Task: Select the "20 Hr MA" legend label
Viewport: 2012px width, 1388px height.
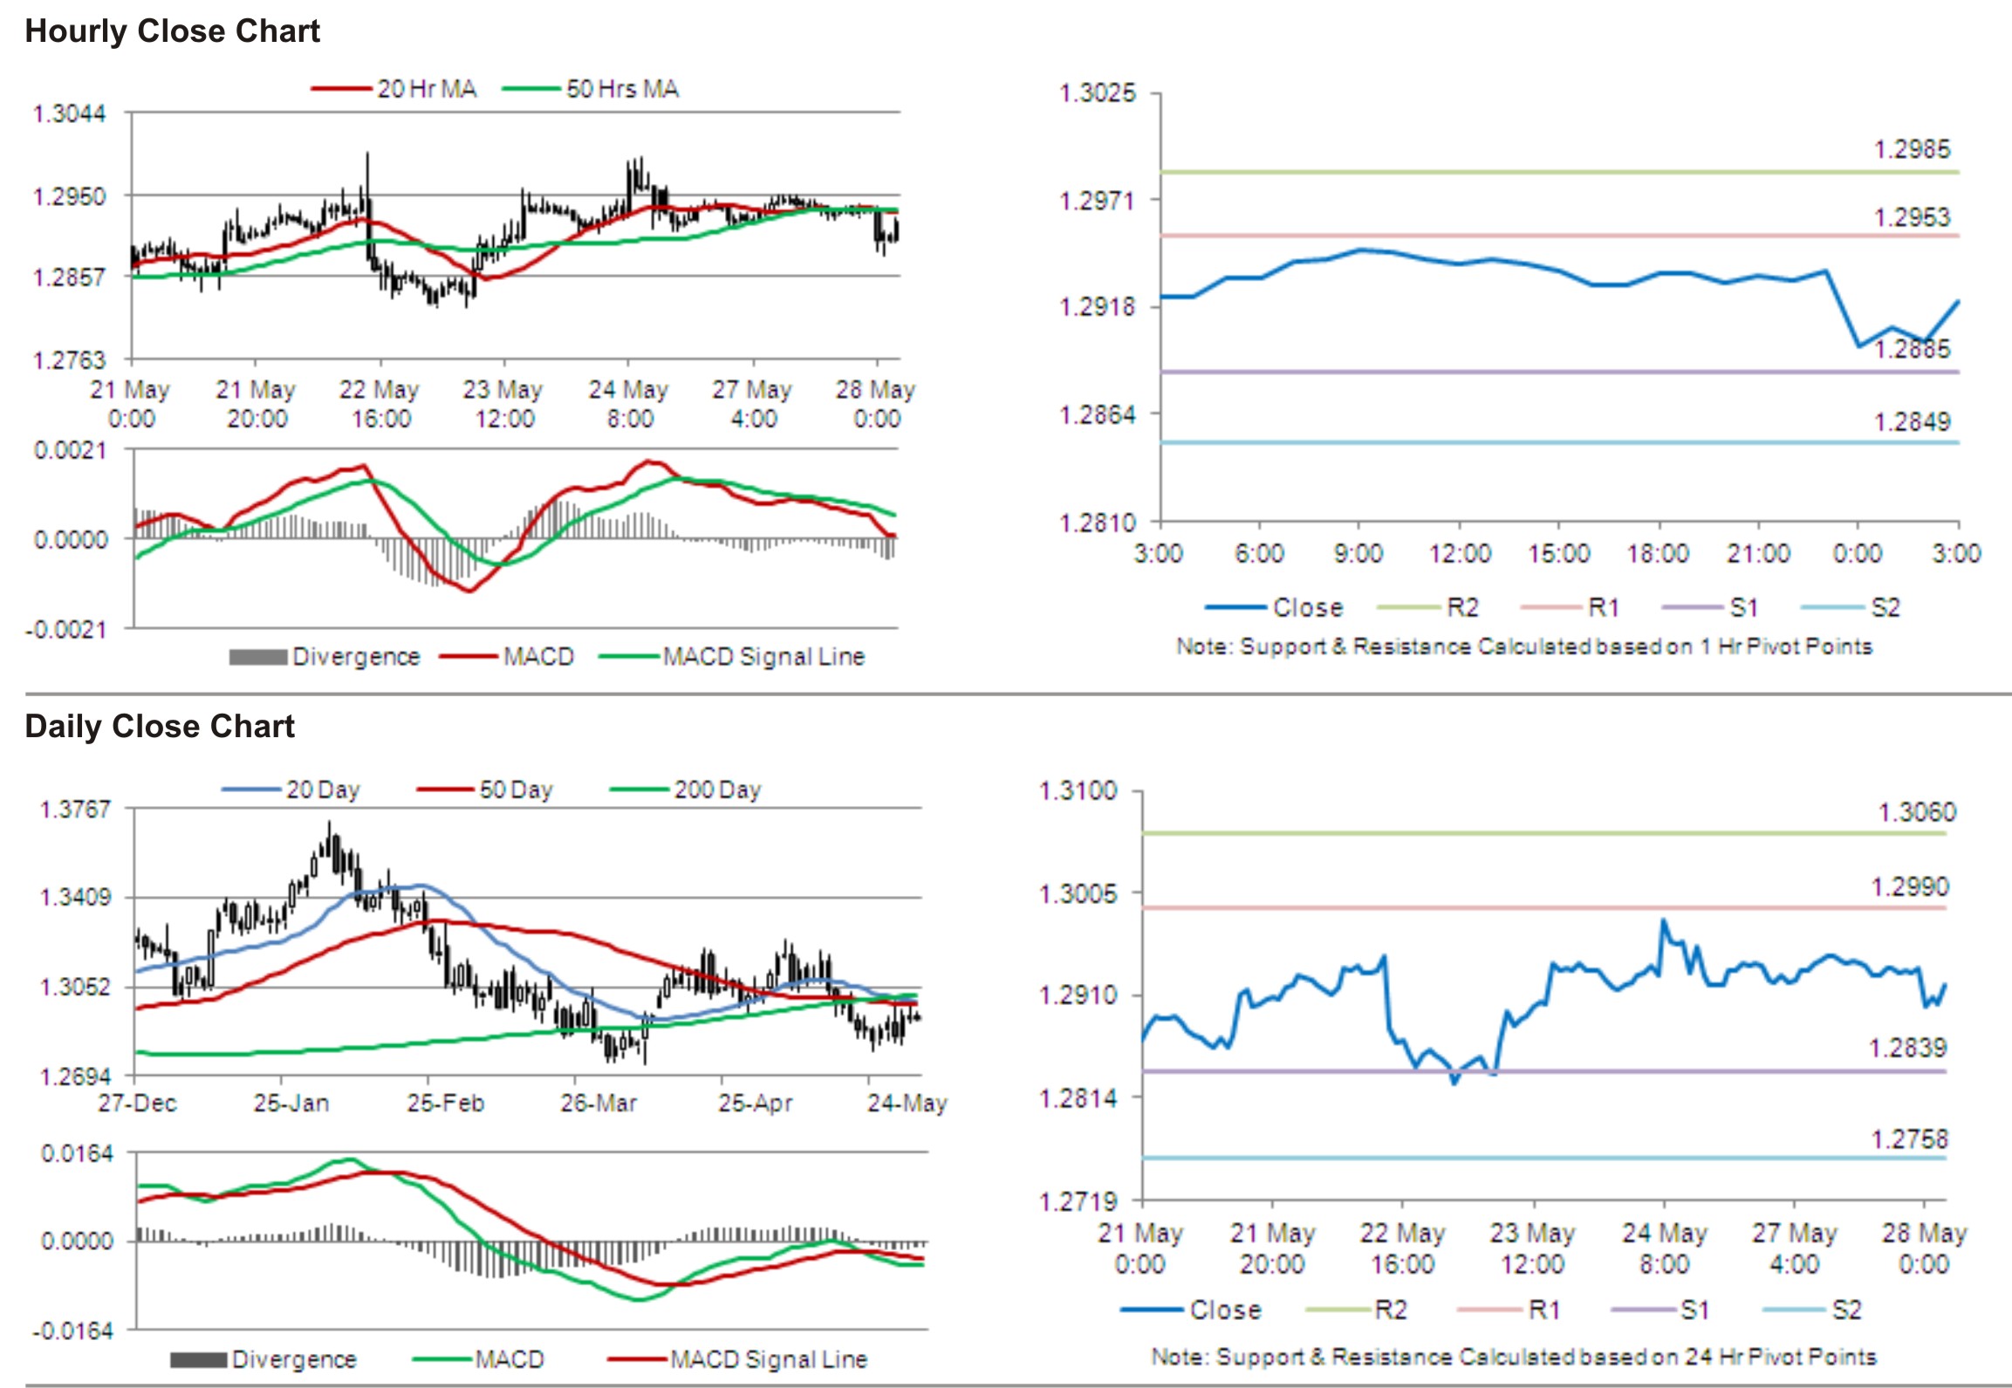Action: [x=427, y=89]
